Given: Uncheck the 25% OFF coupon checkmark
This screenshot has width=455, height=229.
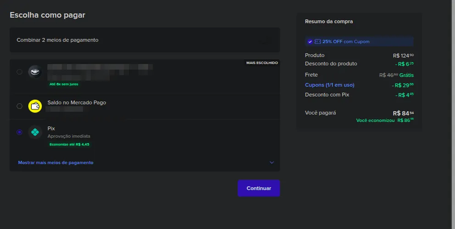Looking at the screenshot, I should [x=310, y=42].
